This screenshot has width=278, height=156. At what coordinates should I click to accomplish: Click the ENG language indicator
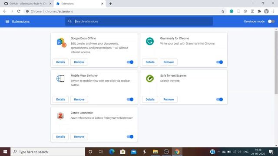click(246, 152)
